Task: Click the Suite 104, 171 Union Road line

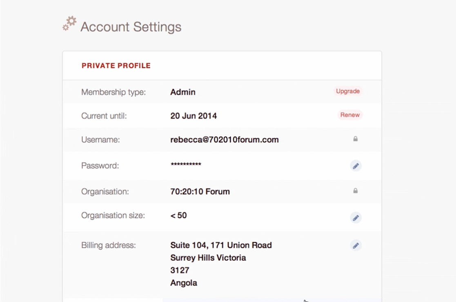Action: tap(221, 245)
